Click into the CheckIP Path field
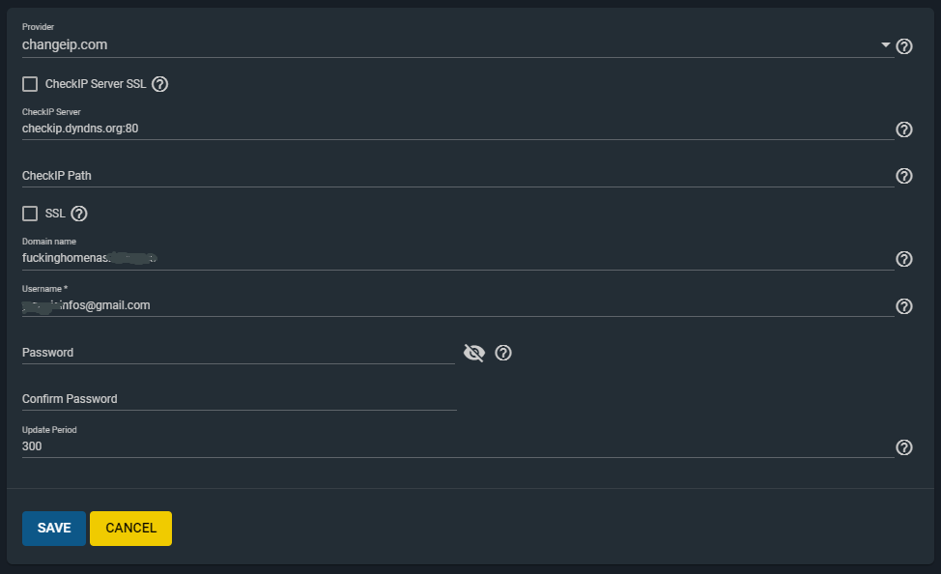The image size is (941, 574). click(x=454, y=176)
